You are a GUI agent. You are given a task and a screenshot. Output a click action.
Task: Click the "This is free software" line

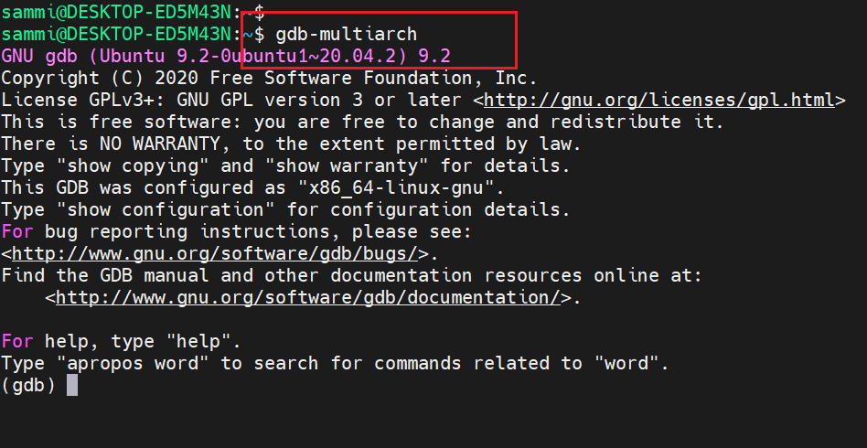tap(363, 122)
